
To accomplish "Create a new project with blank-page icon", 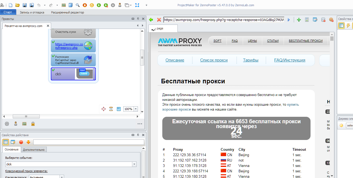I will 11,5.
